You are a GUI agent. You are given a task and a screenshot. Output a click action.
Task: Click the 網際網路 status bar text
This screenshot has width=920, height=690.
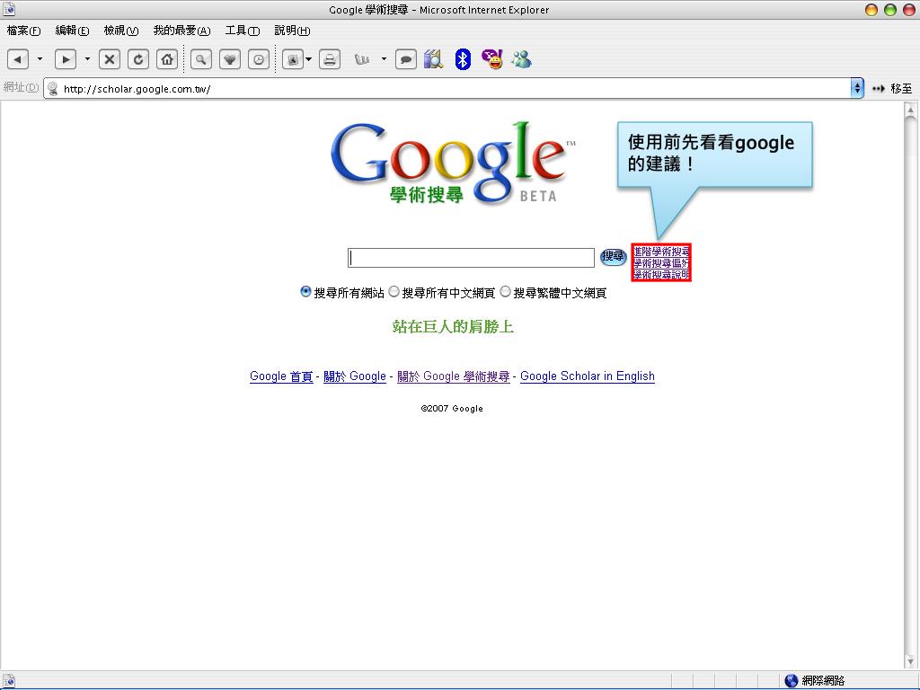pos(823,681)
